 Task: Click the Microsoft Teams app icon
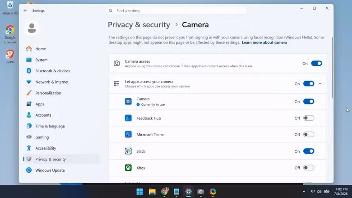pyautogui.click(x=128, y=135)
